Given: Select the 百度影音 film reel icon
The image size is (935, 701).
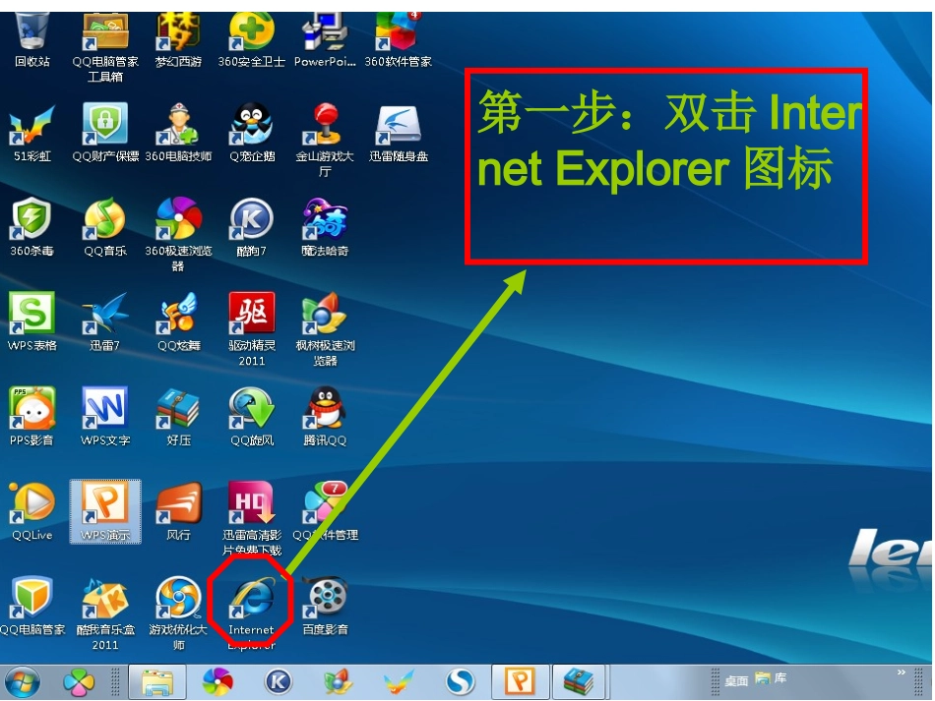Looking at the screenshot, I should click(325, 607).
